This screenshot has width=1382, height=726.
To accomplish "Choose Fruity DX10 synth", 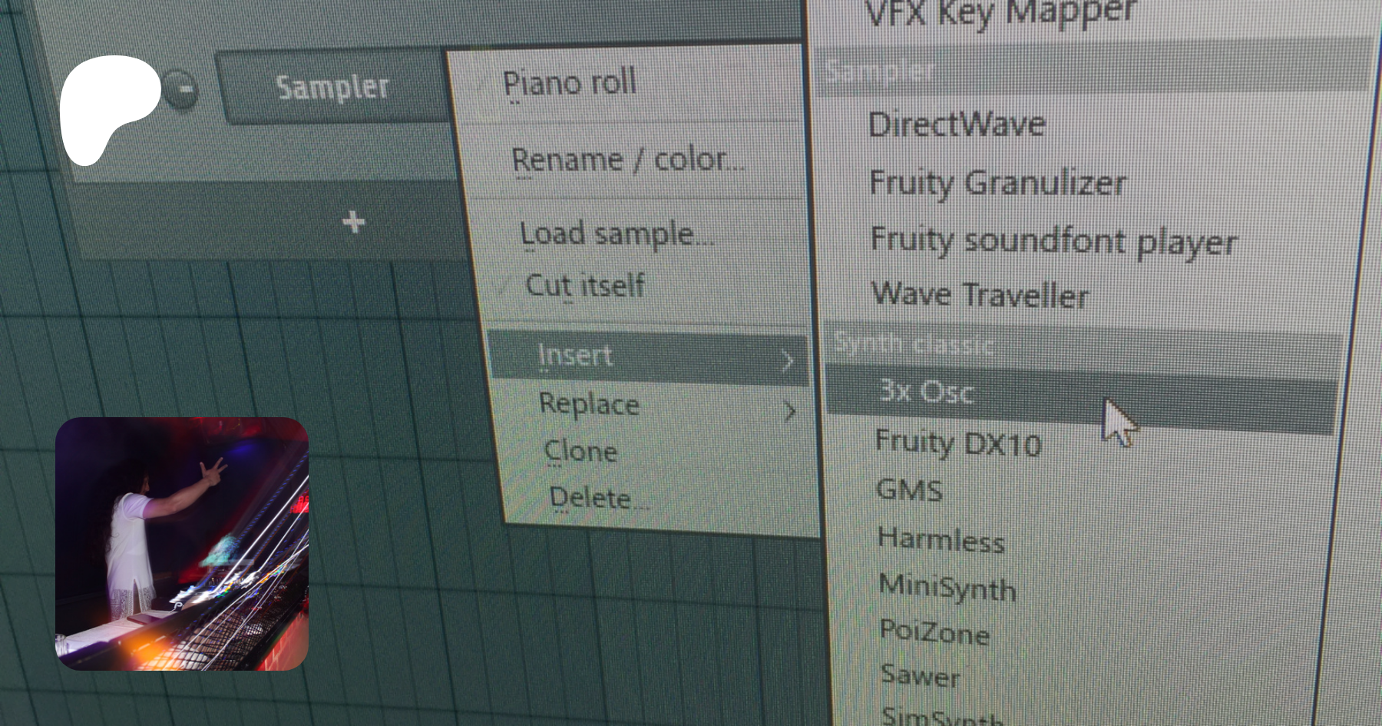I will [x=958, y=443].
